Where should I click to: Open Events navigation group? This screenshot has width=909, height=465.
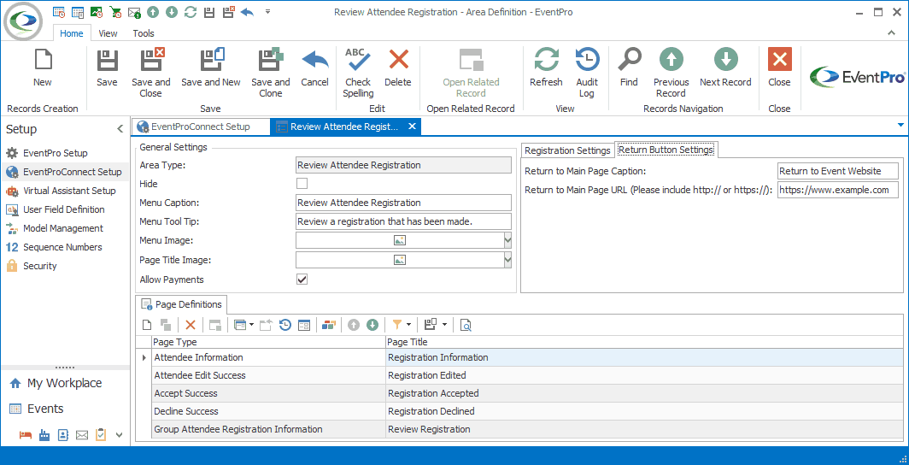[x=45, y=409]
